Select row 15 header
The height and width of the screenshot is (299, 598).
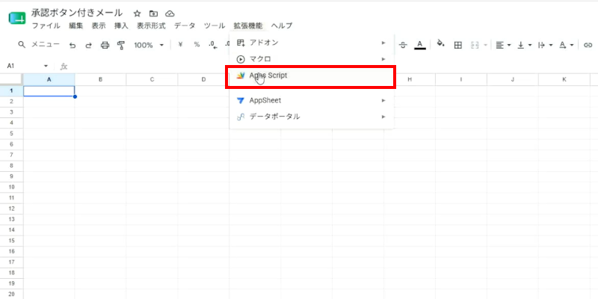(x=11, y=241)
